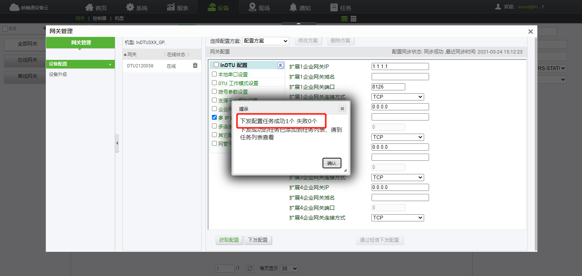582x276 pixels.
Task: Enable the 本地串口设置 checkbox
Action: coord(214,75)
